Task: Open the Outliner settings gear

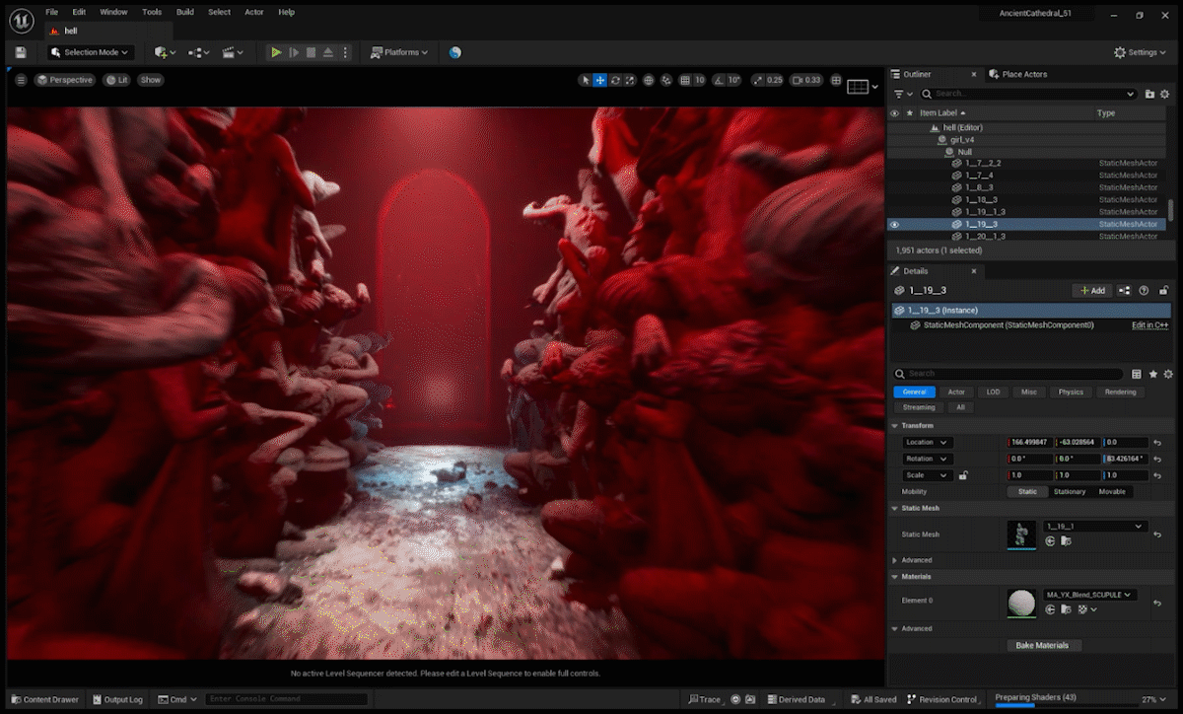Action: (1165, 94)
